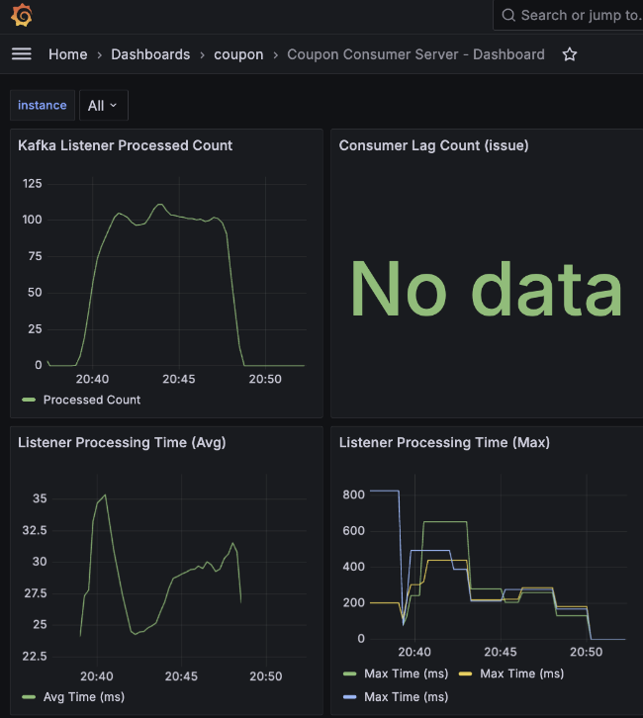Click the Coupon Consumer Server - Dashboard breadcrumb
This screenshot has height=718, width=643.
(415, 54)
